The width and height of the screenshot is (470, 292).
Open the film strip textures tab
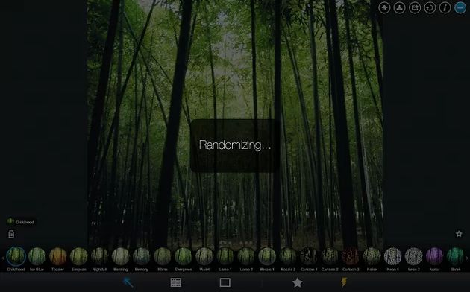[x=176, y=282]
